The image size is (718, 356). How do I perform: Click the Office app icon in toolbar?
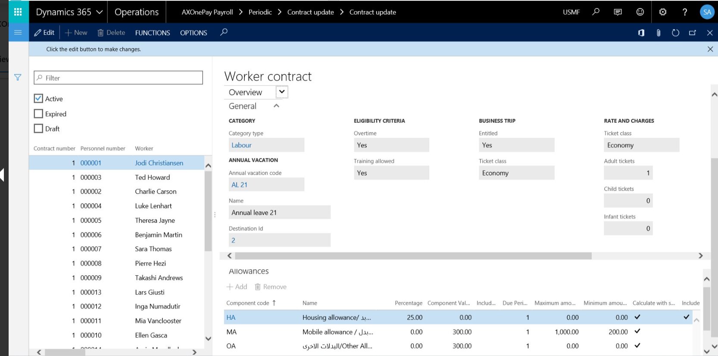pos(641,33)
